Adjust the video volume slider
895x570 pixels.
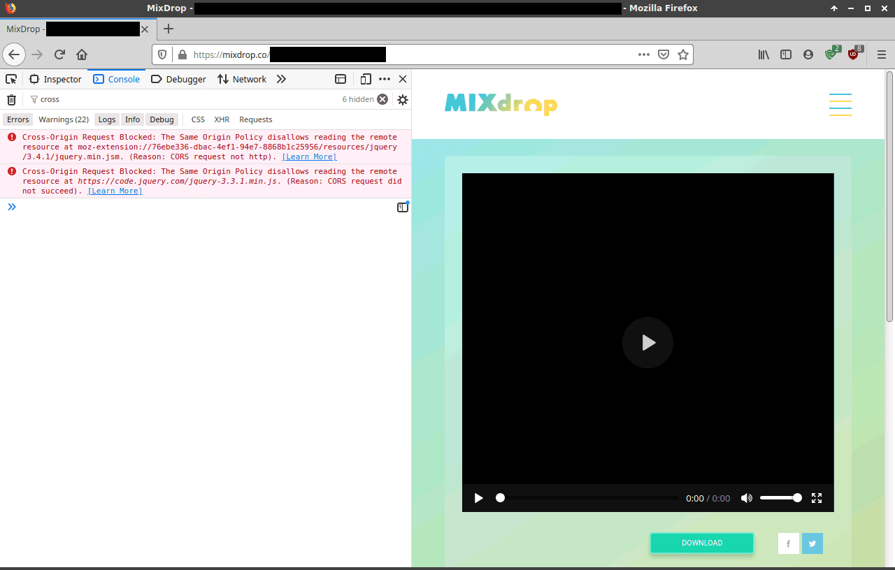(781, 498)
